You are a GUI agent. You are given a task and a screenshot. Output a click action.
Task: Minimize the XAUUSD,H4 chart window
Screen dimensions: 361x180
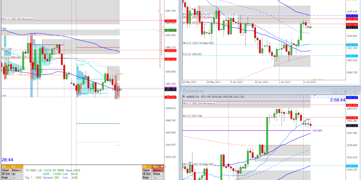tap(336, 91)
